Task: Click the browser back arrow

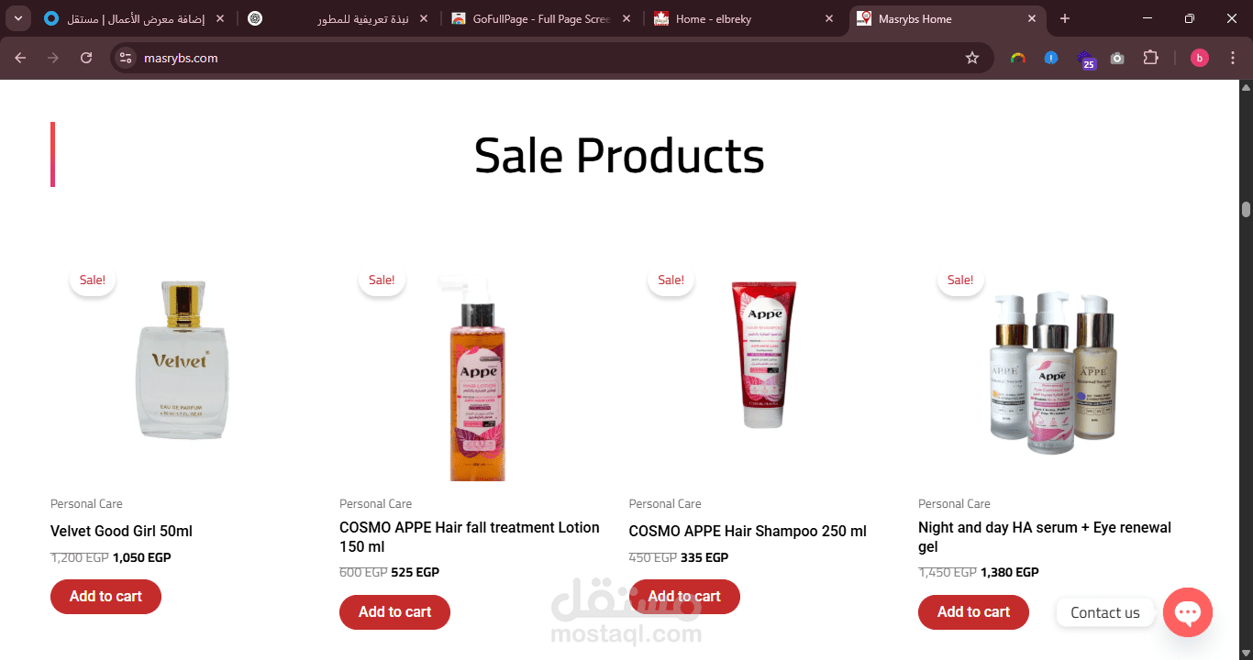Action: 20,58
